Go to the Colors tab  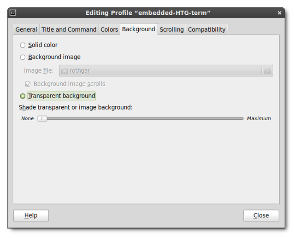[109, 29]
